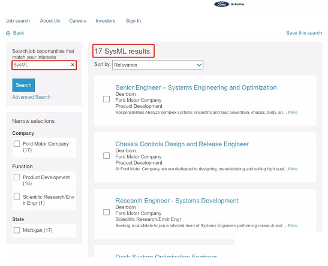Open the Careers menu item
328x266 pixels.
click(78, 21)
